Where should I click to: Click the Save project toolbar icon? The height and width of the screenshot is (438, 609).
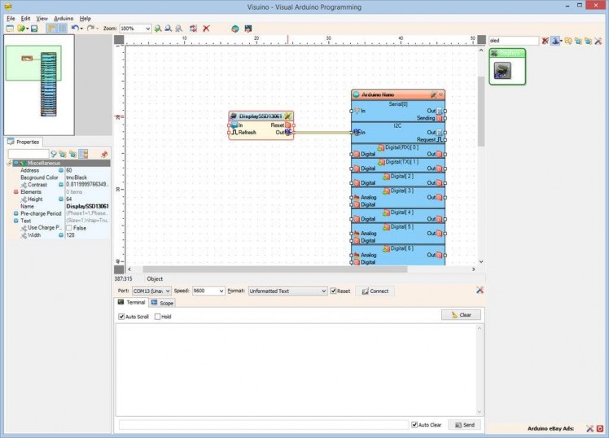pos(34,28)
